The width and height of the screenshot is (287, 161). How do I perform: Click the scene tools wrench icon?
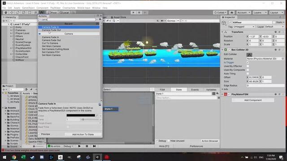[157, 21]
